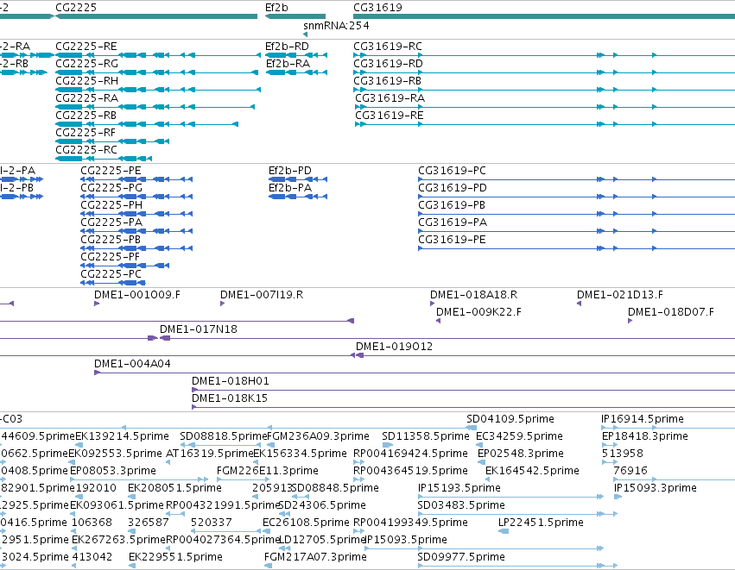Click the CG2225 gene label

pyautogui.click(x=76, y=8)
